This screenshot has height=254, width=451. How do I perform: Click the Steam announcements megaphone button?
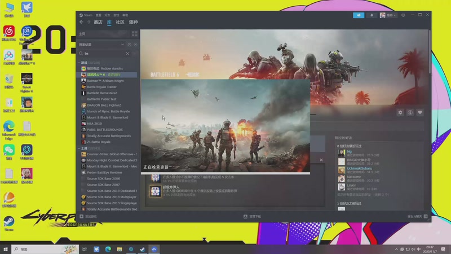pyautogui.click(x=359, y=15)
